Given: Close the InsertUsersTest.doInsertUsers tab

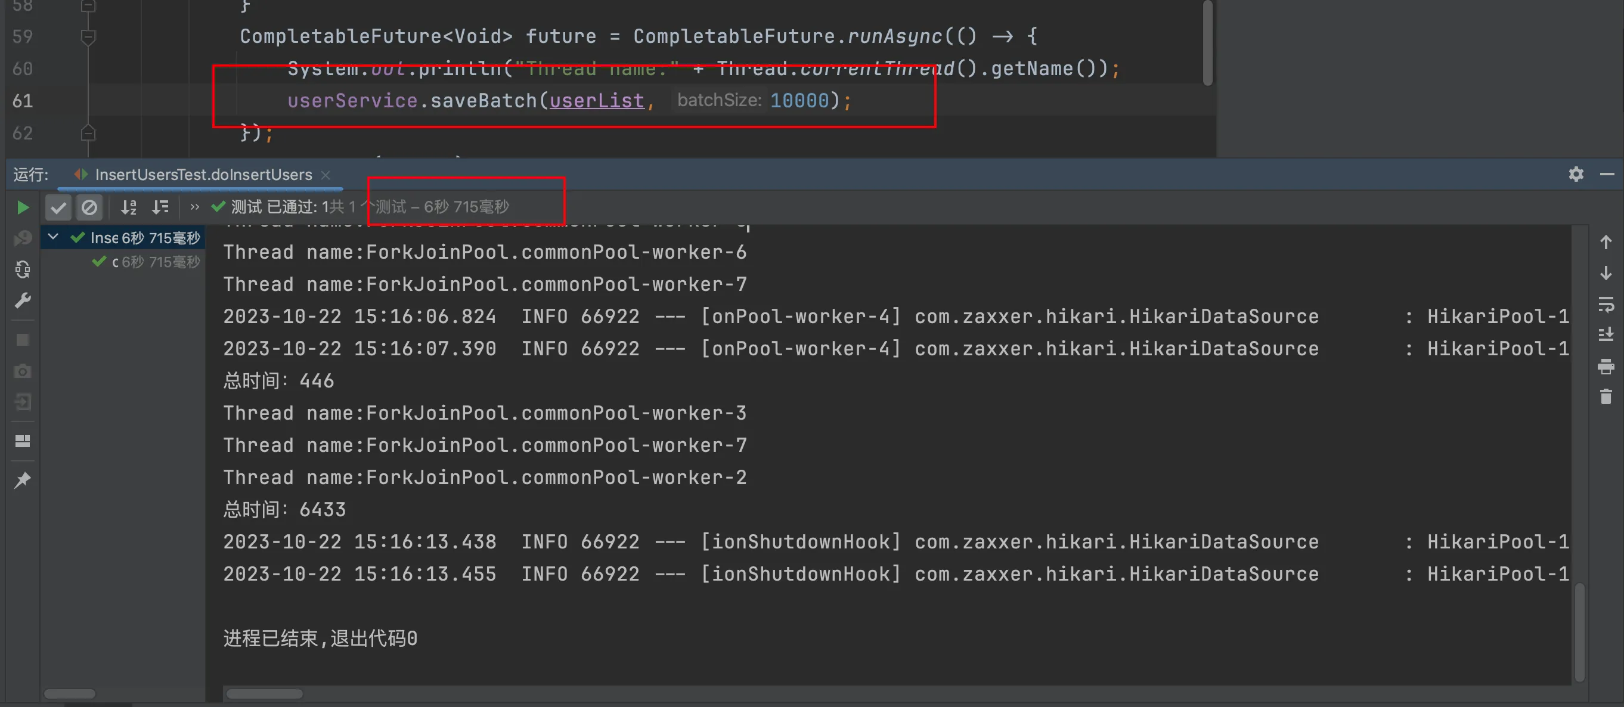Looking at the screenshot, I should [x=326, y=175].
